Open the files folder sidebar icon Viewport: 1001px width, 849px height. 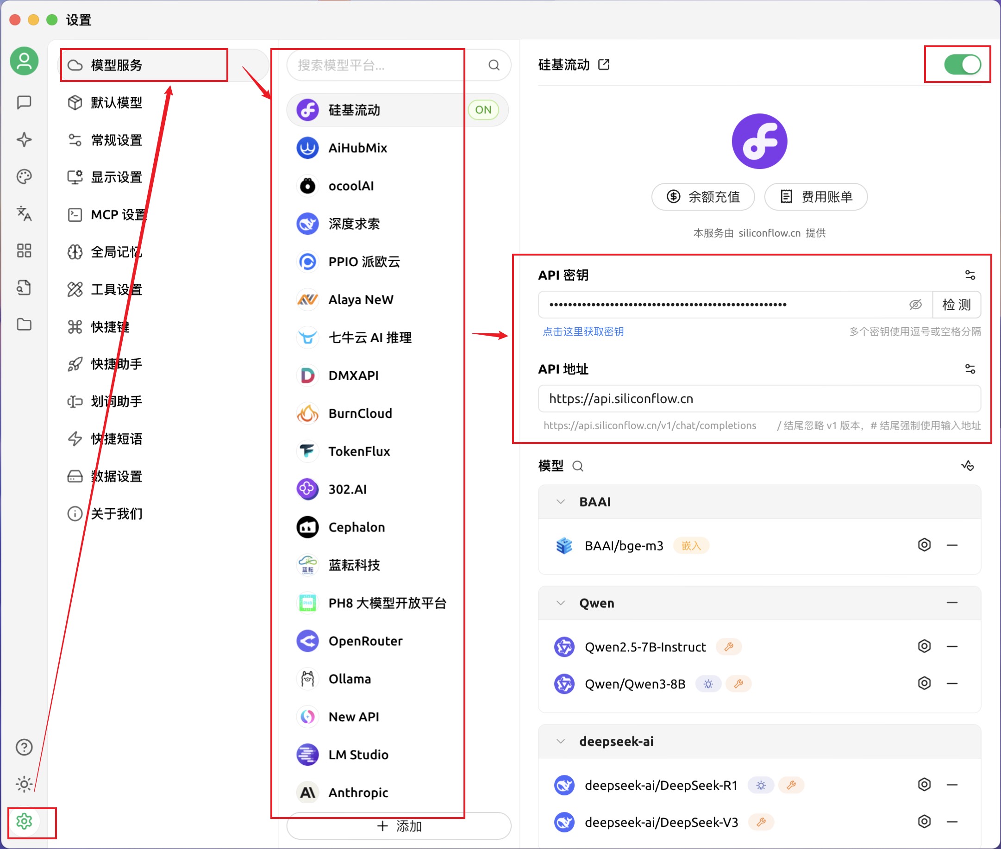[24, 325]
